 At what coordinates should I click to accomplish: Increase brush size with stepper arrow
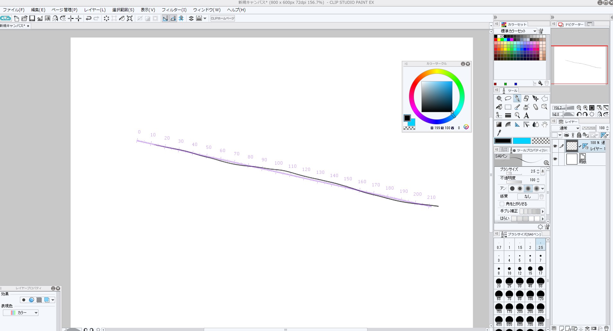pos(538,170)
